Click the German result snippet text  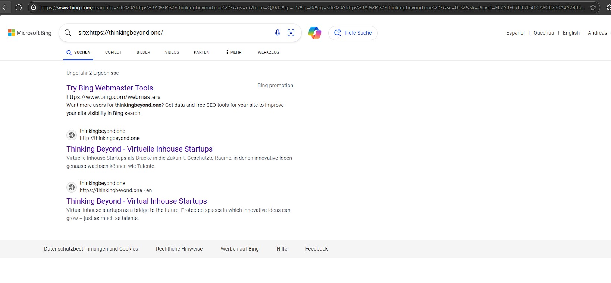(179, 162)
